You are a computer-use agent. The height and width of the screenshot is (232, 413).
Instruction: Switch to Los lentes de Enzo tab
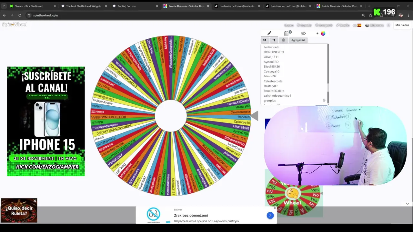point(237,6)
